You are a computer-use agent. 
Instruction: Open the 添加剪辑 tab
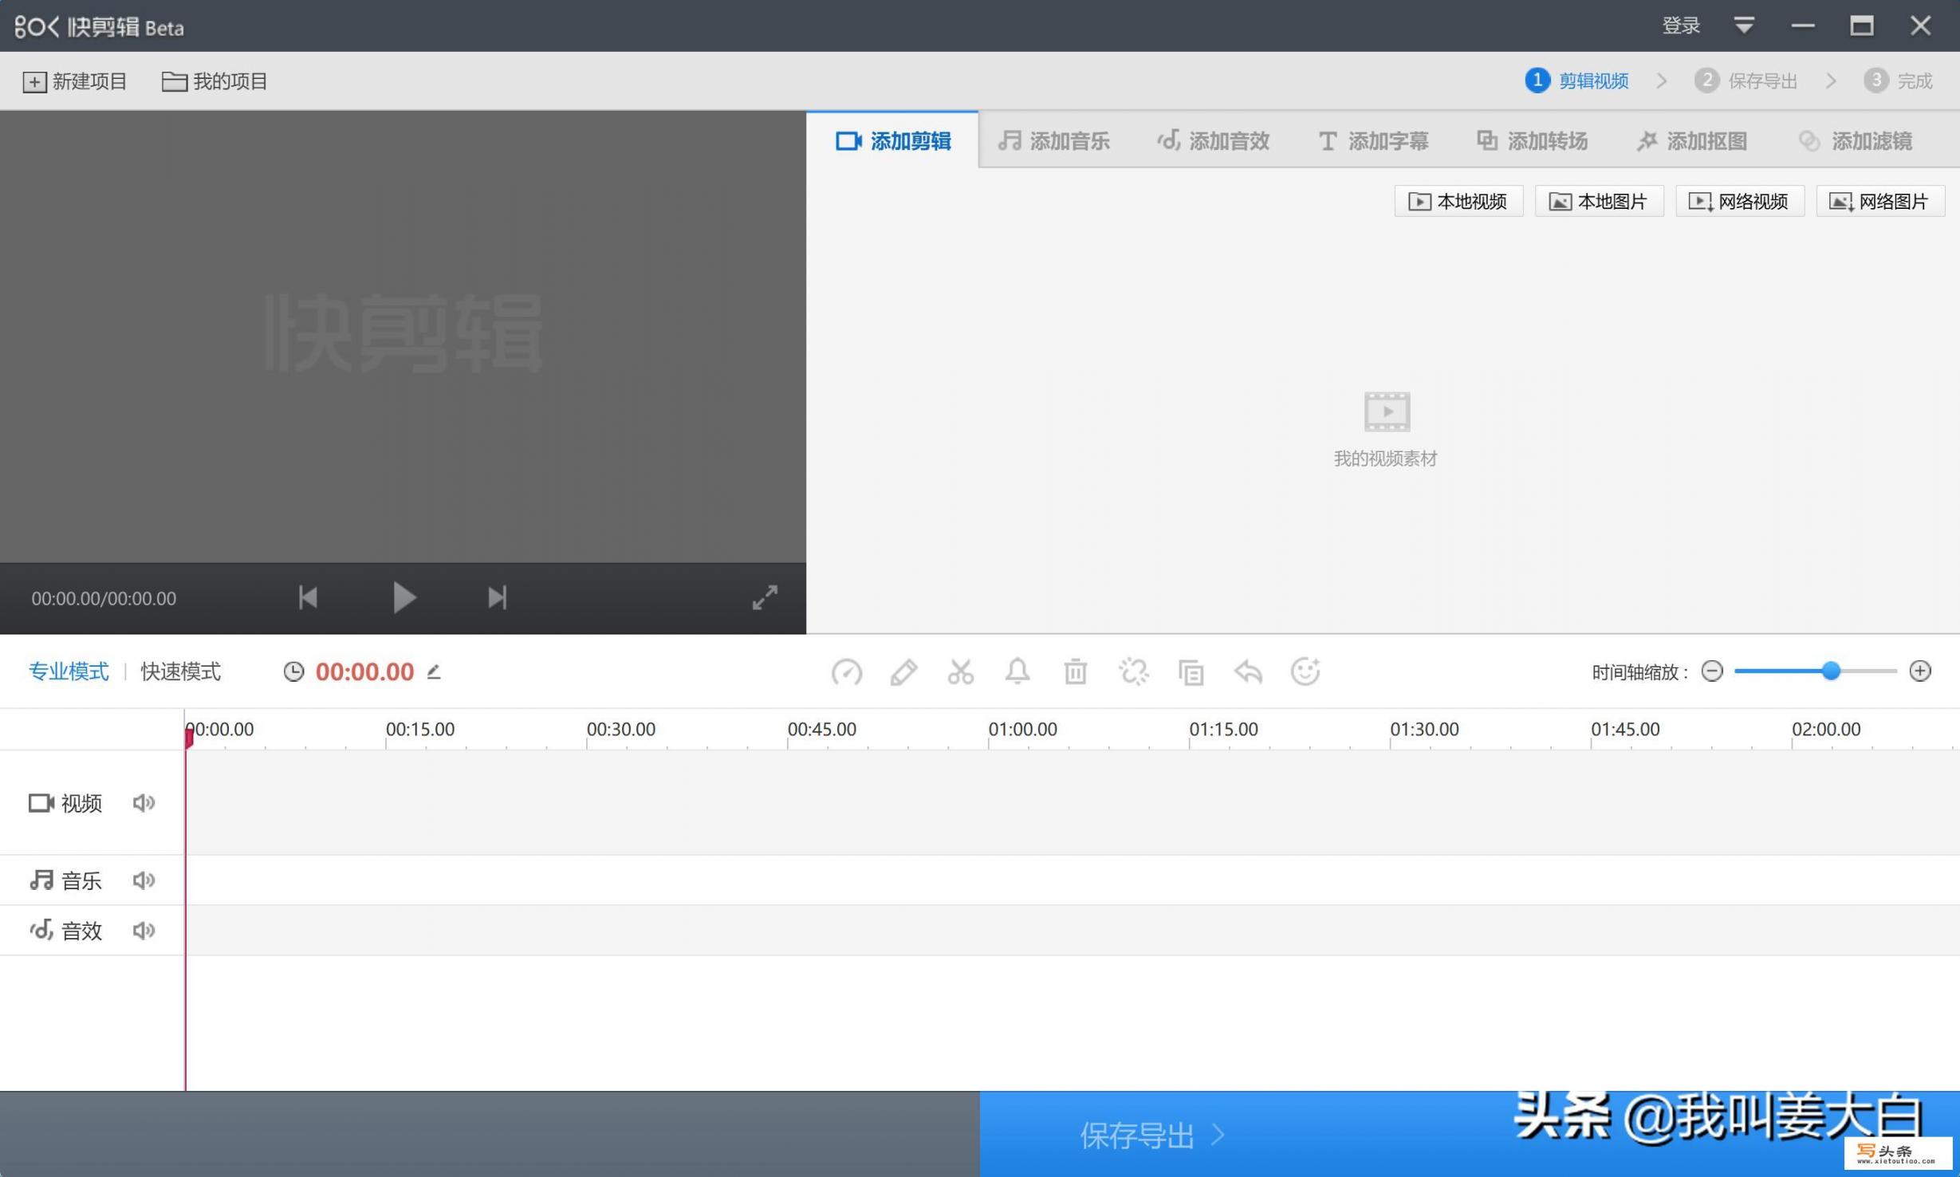[x=892, y=140]
